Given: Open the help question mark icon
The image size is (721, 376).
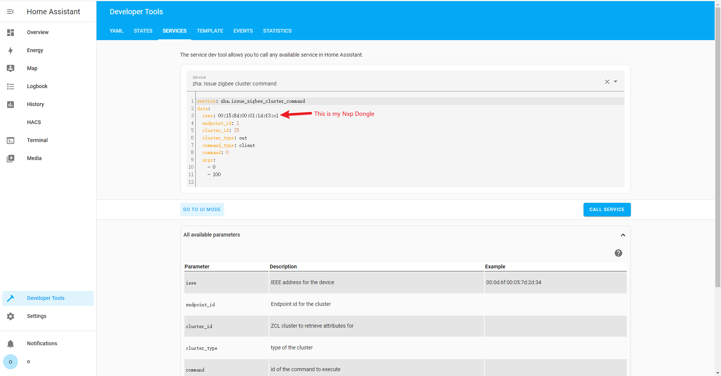Looking at the screenshot, I should (x=618, y=253).
